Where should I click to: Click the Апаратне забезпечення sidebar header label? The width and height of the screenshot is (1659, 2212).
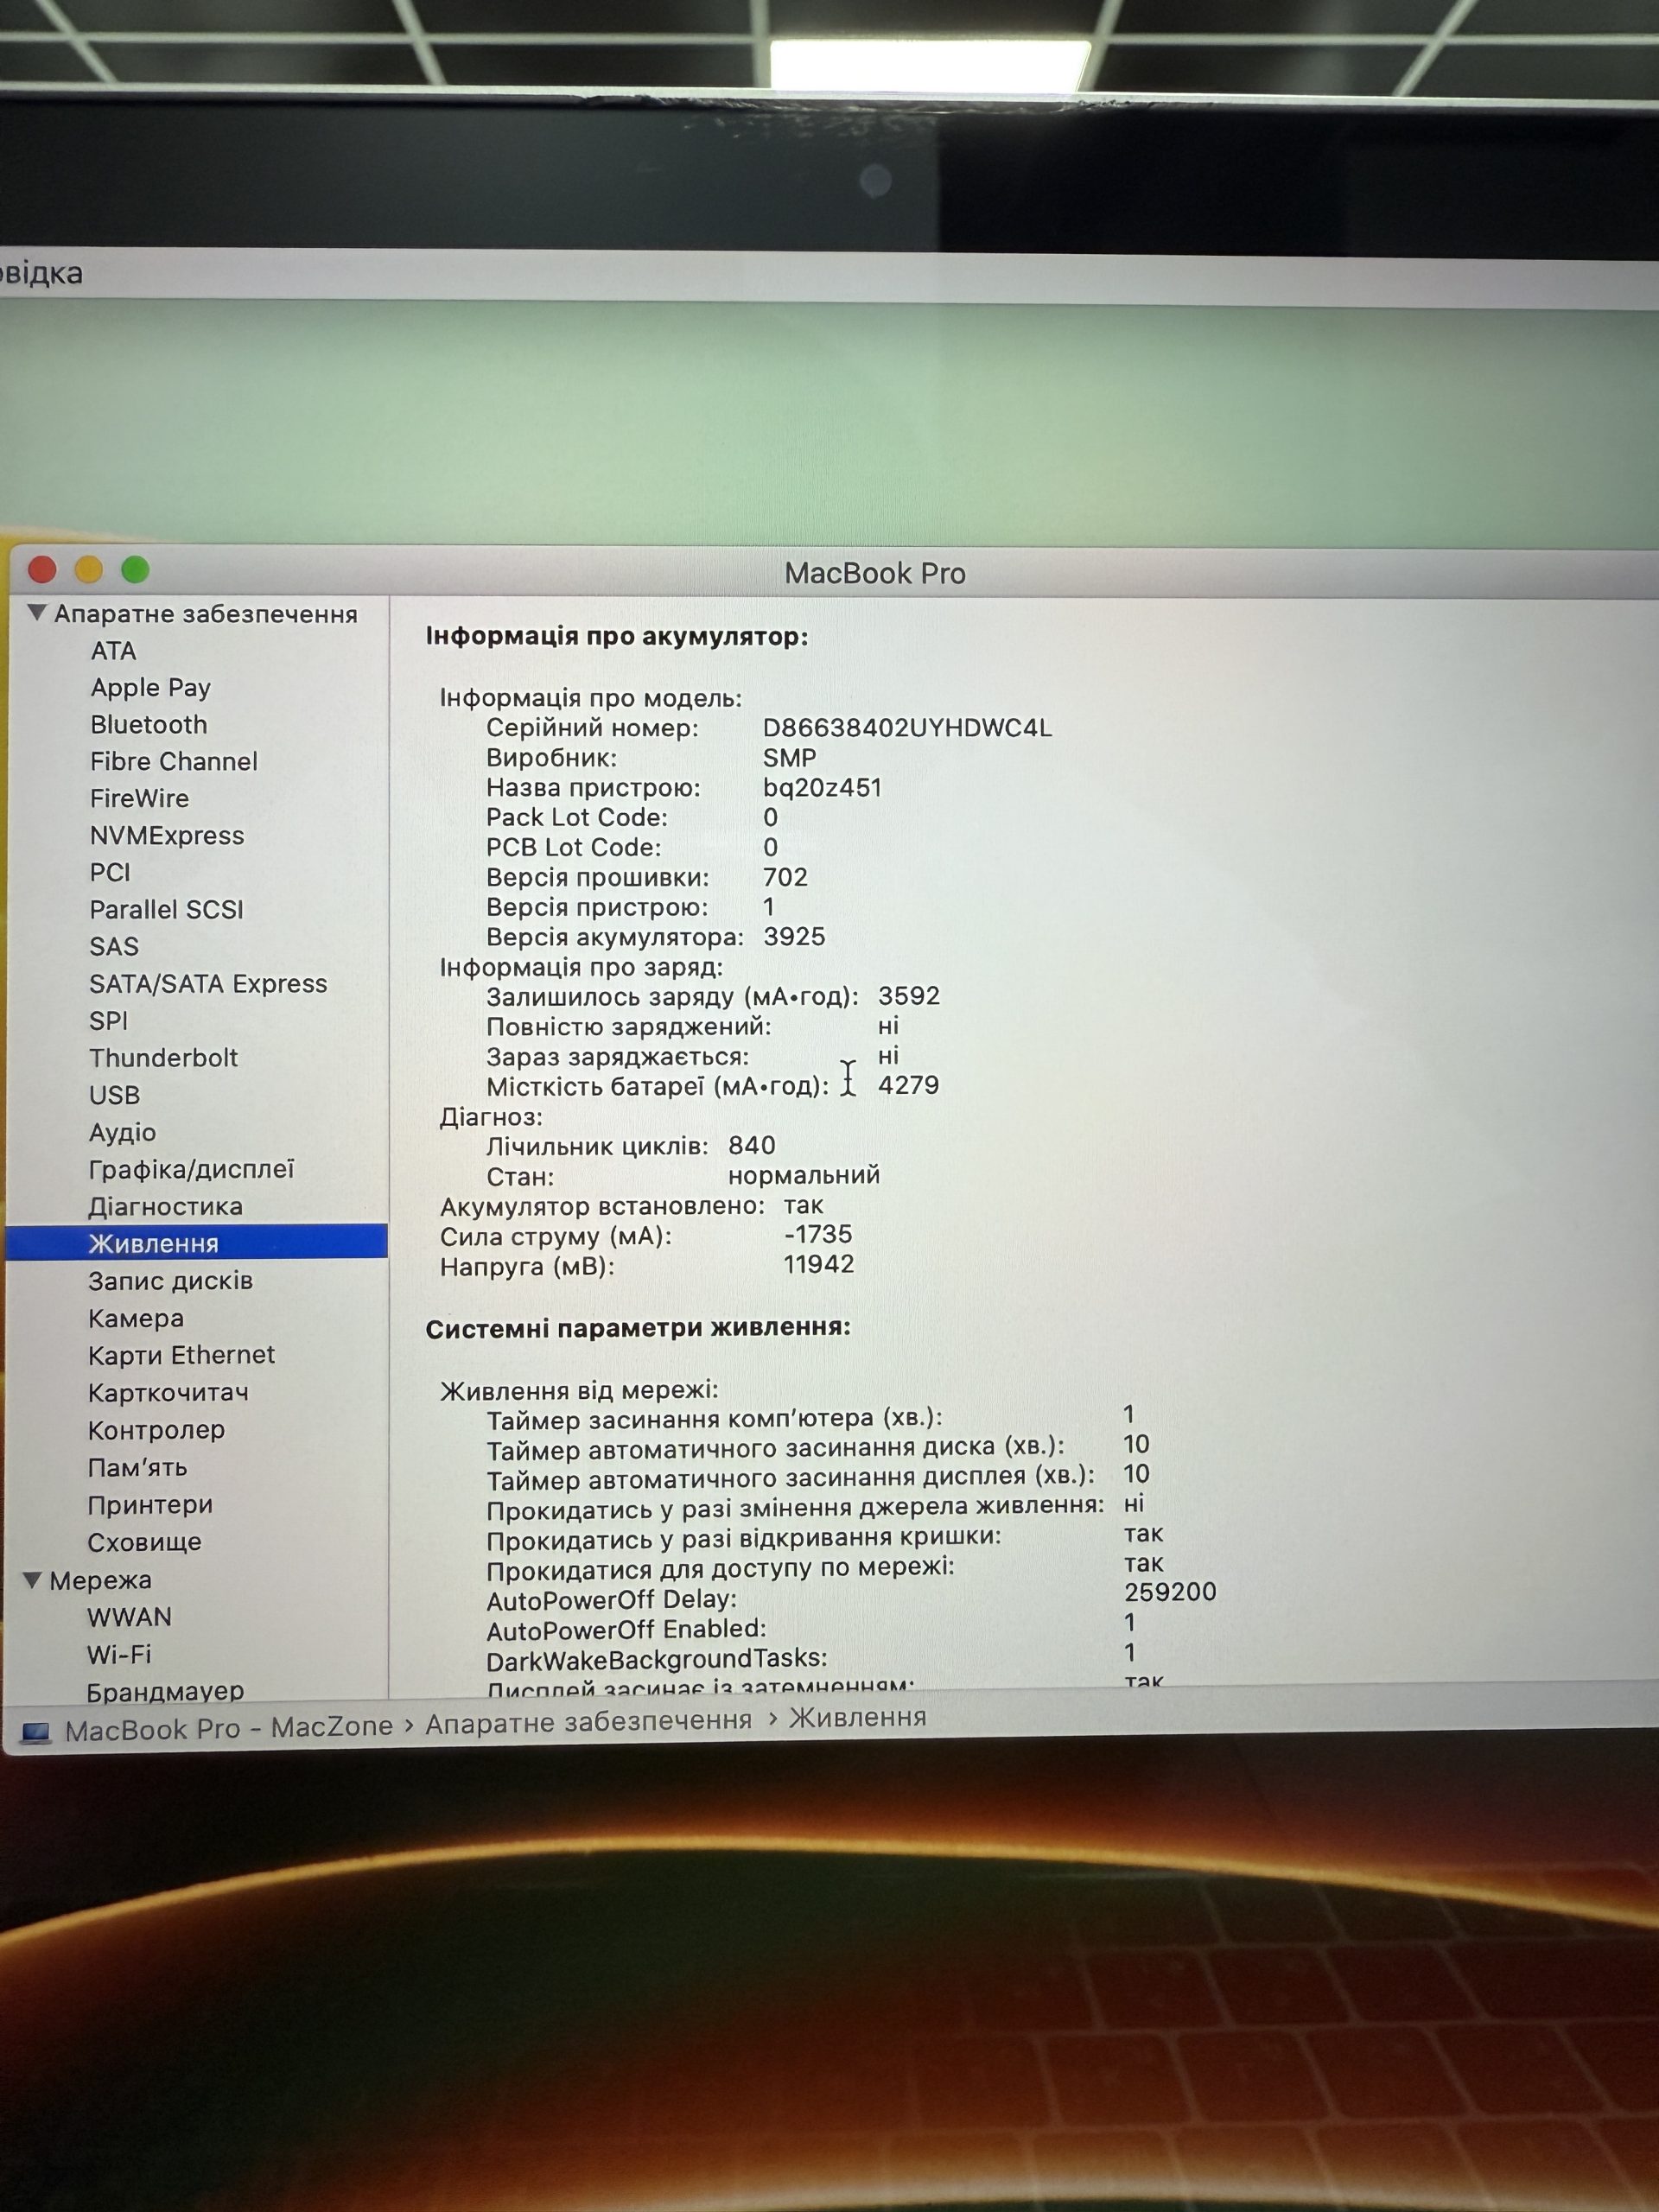click(205, 613)
